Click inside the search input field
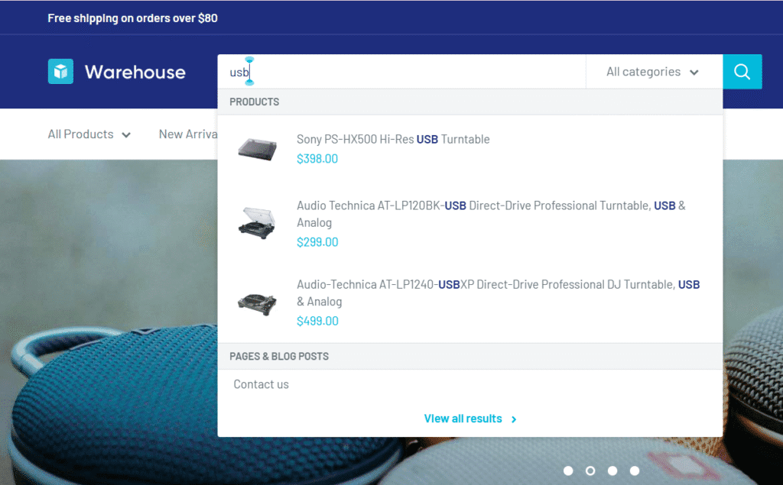Image resolution: width=783 pixels, height=485 pixels. point(382,71)
